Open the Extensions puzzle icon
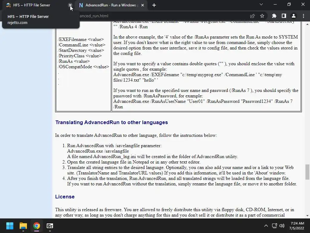Image resolution: width=310 pixels, height=233 pixels. [x=274, y=16]
